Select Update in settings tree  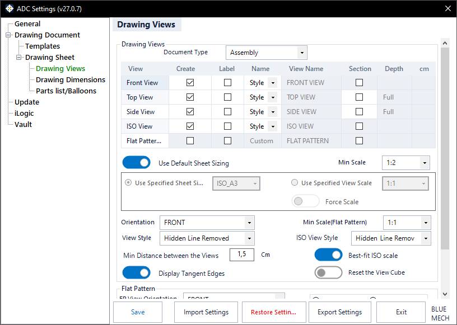(27, 102)
